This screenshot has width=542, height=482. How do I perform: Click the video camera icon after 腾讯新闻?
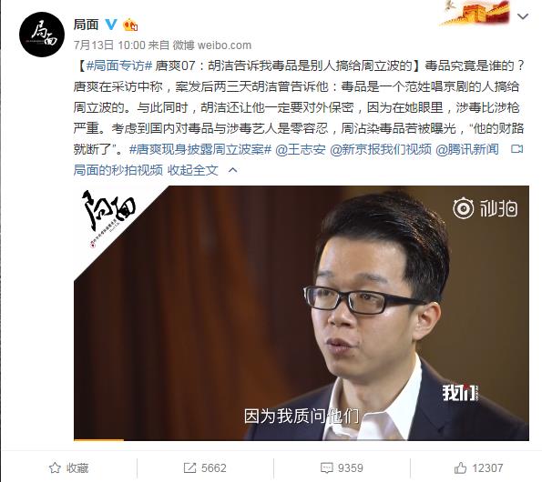point(517,149)
